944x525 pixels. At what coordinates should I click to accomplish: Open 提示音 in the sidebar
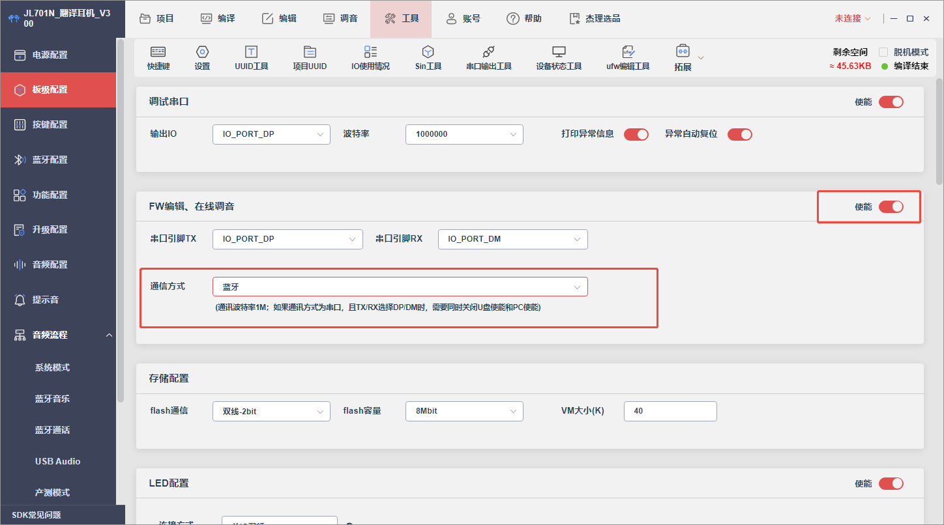58,300
